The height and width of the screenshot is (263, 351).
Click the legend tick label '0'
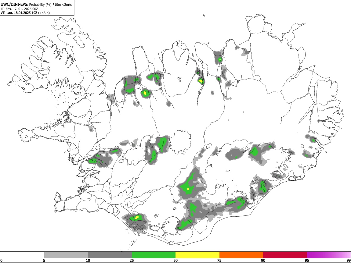[x=1, y=261]
